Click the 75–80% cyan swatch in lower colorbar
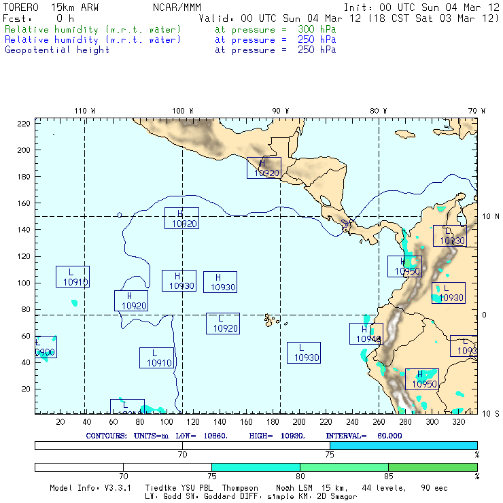503x503 pixels. 256,468
